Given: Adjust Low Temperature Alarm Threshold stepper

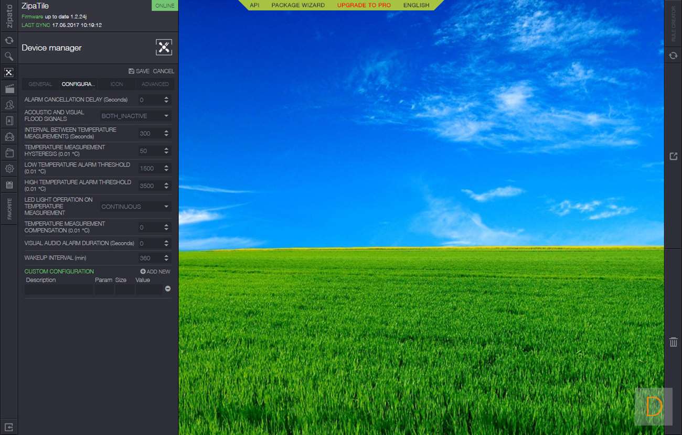Looking at the screenshot, I should [166, 168].
